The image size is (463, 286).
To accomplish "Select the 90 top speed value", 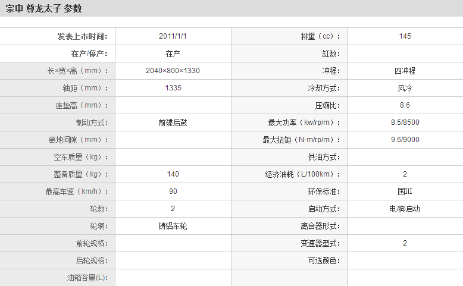I will point(173,191).
